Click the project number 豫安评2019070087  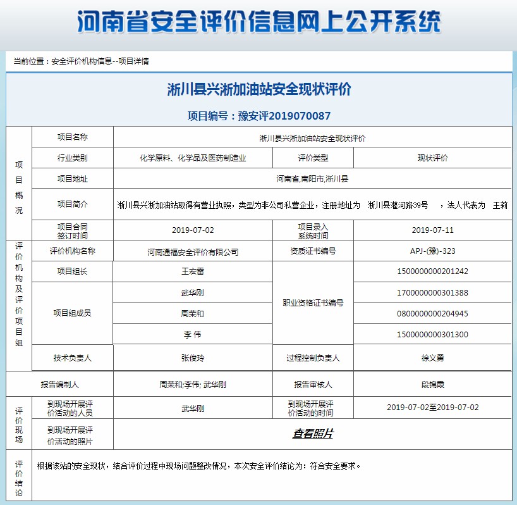tap(284, 116)
